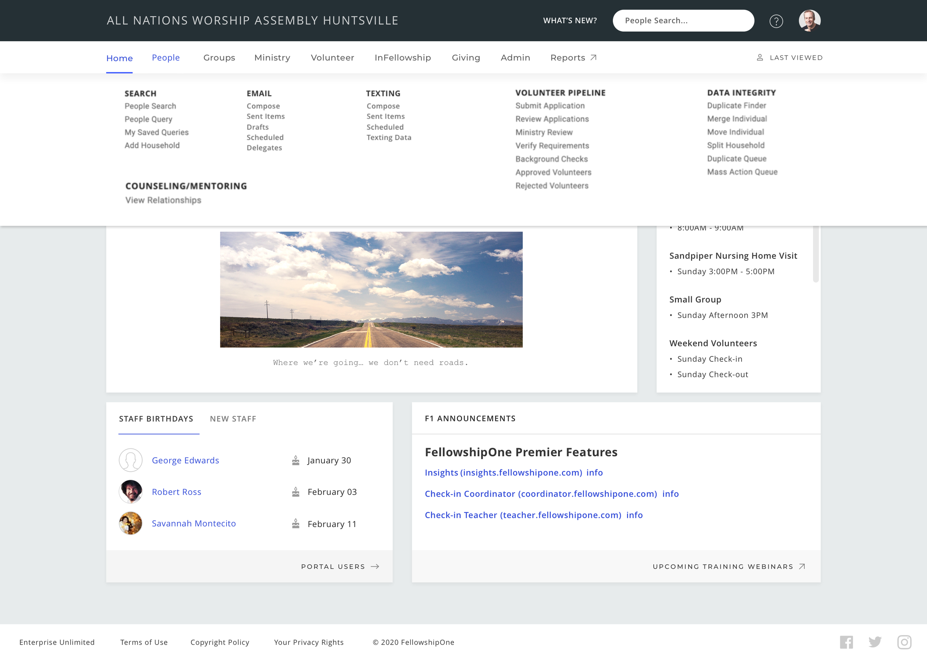This screenshot has height=659, width=927.
Task: Open Upcoming Training Webinars link
Action: click(x=729, y=566)
